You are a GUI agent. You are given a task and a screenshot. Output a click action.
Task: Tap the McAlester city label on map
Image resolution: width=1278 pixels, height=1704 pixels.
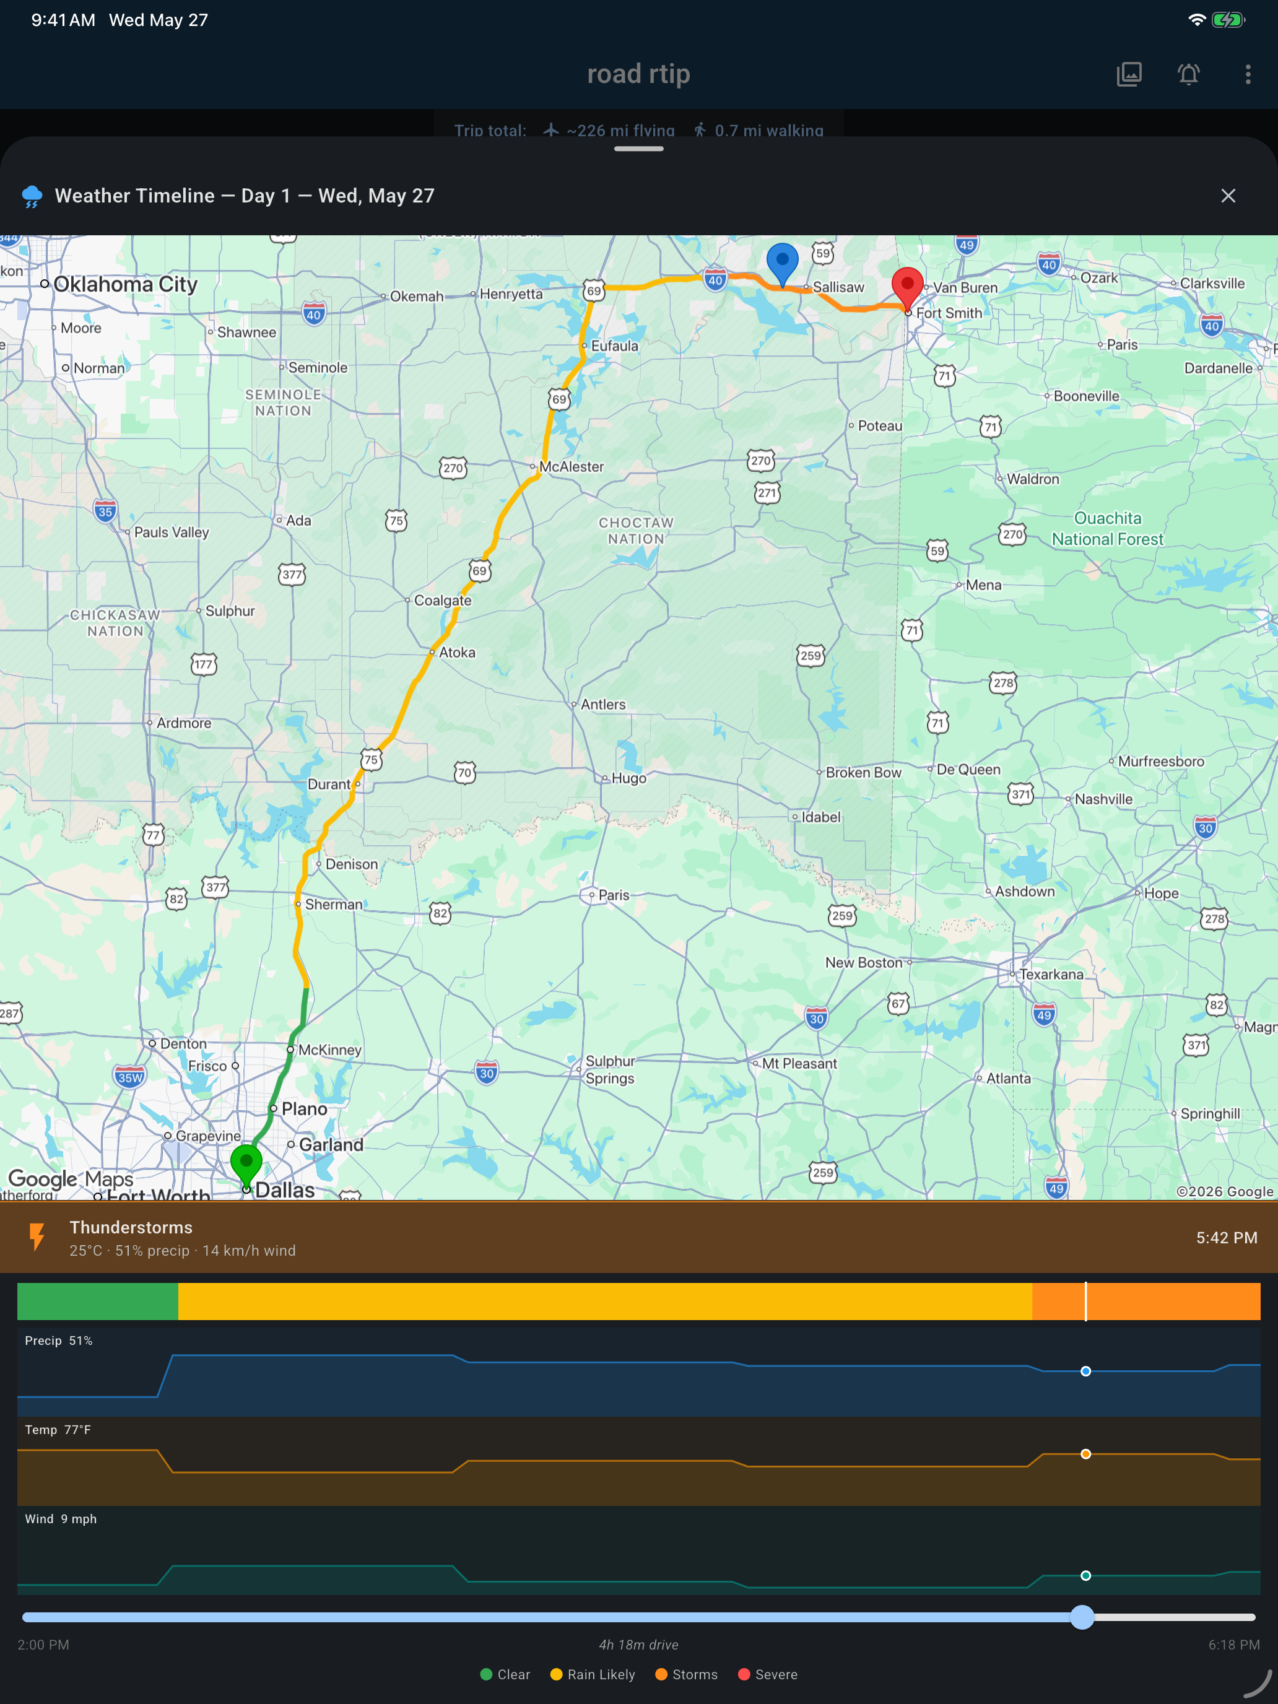(572, 467)
